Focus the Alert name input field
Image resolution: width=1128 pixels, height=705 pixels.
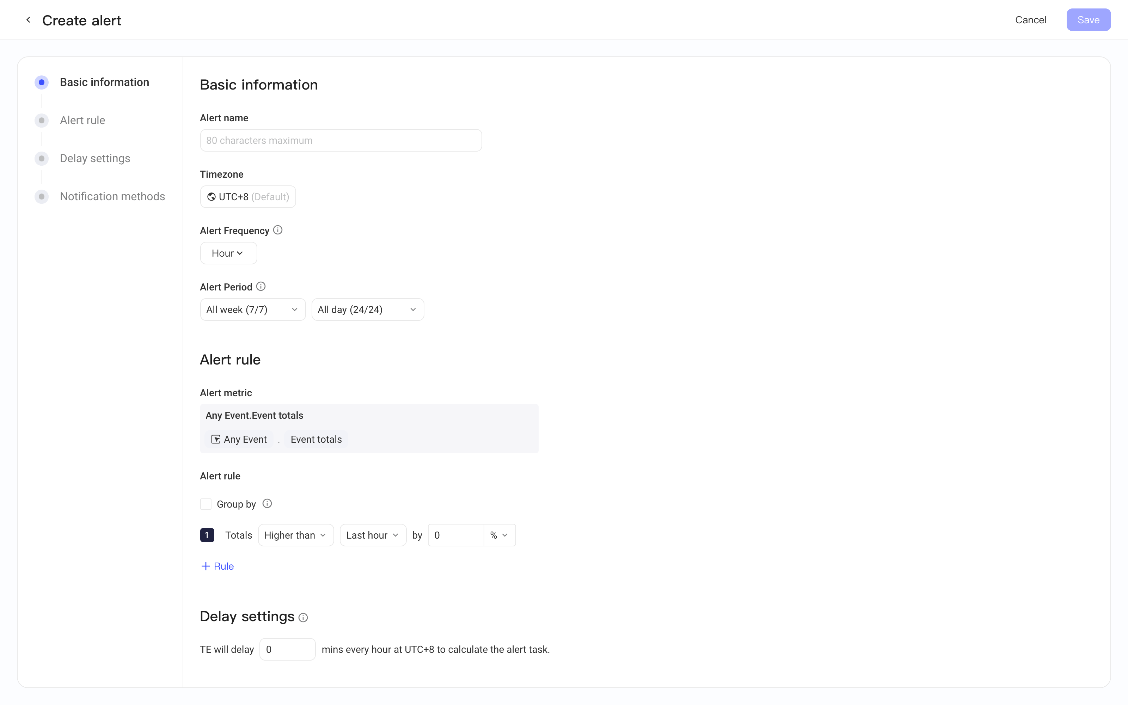[x=341, y=140]
